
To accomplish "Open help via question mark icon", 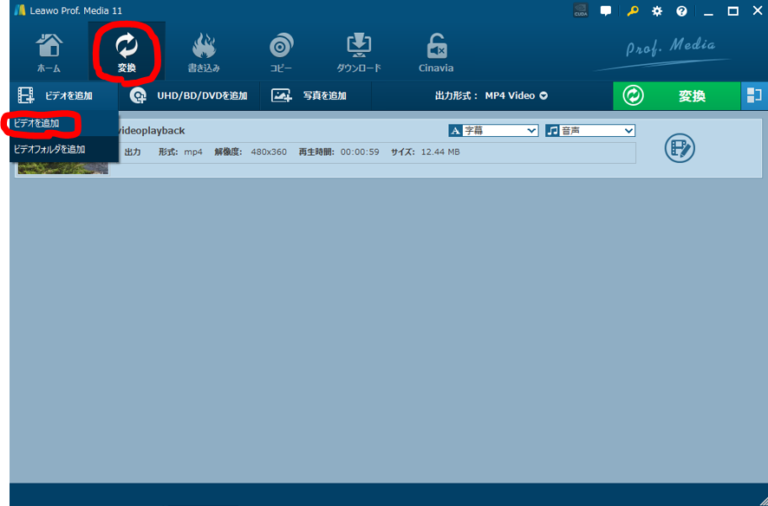I will (681, 11).
